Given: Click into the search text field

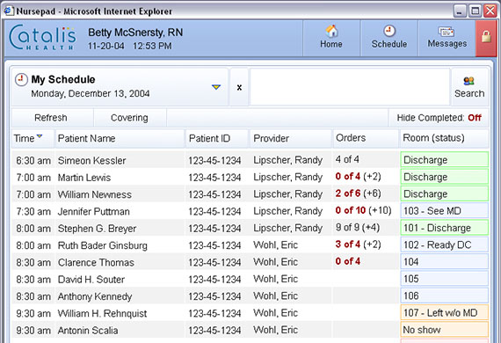Looking at the screenshot, I should click(350, 87).
